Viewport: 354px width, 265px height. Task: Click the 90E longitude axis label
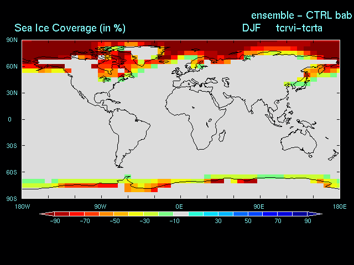(258, 206)
